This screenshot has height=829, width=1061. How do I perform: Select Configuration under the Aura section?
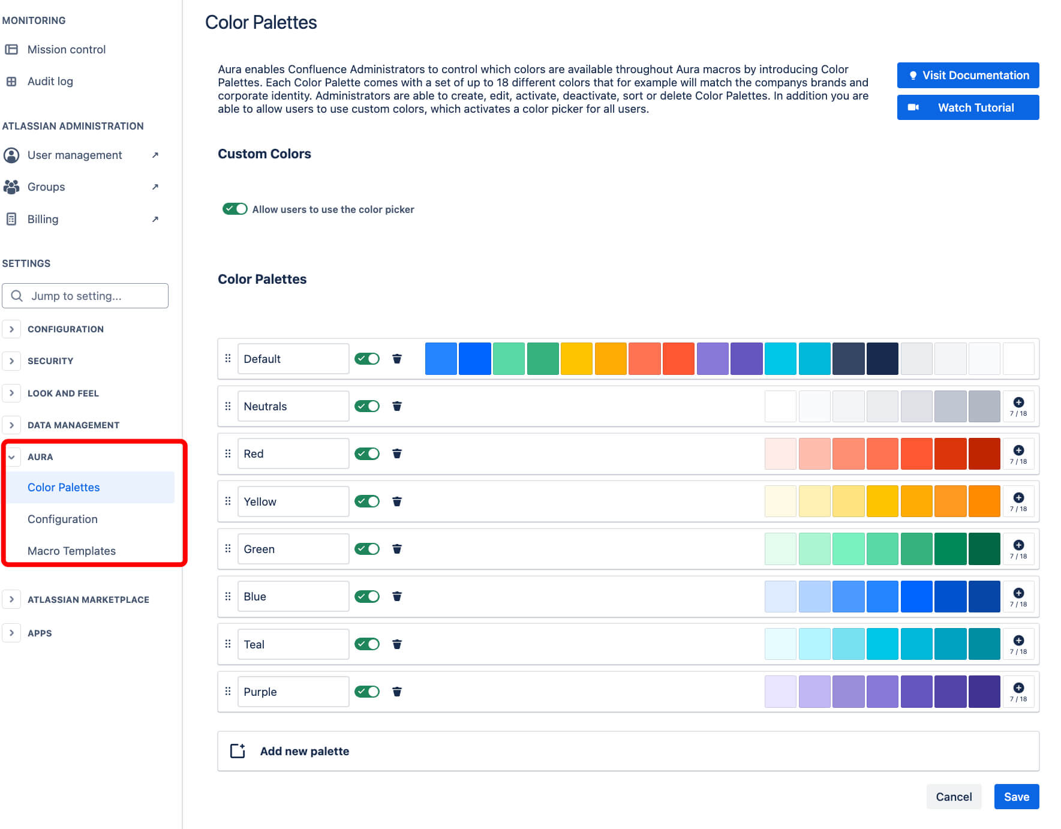click(62, 519)
